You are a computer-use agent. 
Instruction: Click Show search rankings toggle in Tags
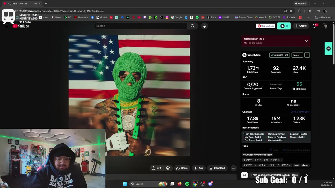[296, 150]
